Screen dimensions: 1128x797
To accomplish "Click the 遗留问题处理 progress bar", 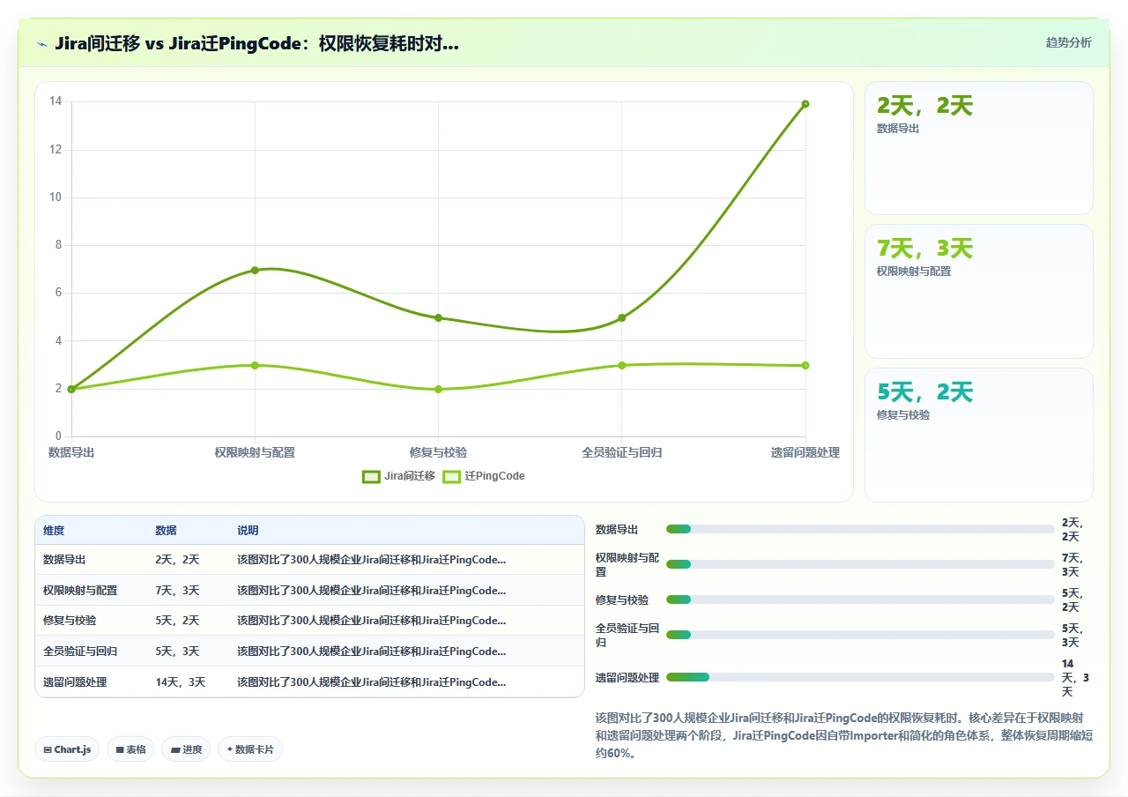I will (860, 677).
